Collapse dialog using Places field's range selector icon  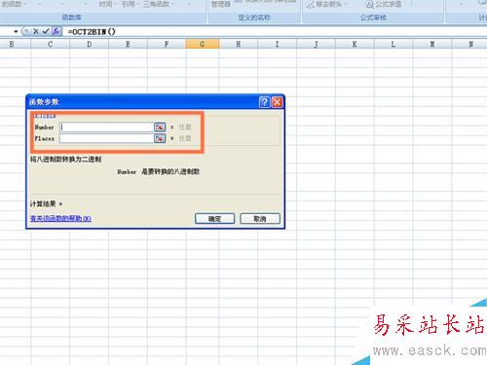pos(160,138)
